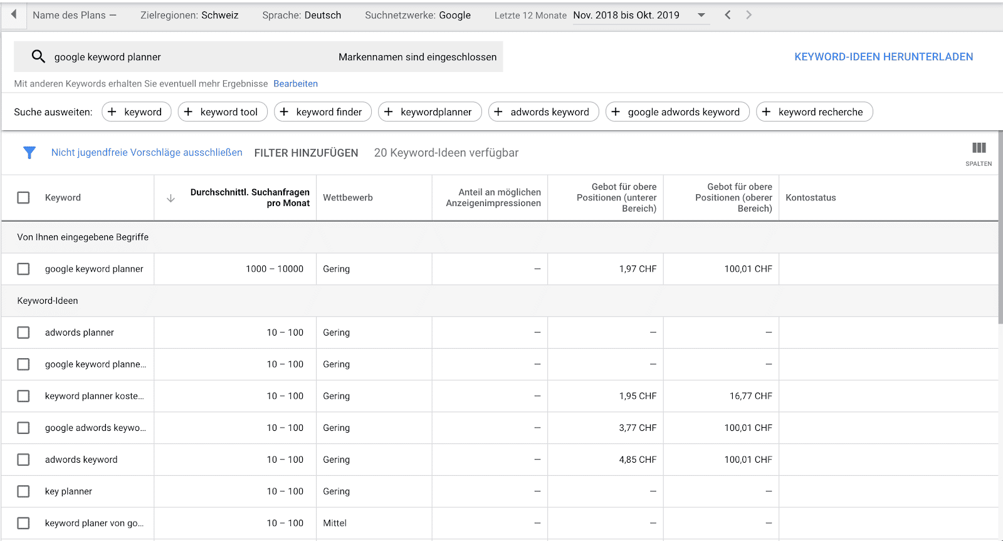Go to next date period arrow

[x=748, y=15]
